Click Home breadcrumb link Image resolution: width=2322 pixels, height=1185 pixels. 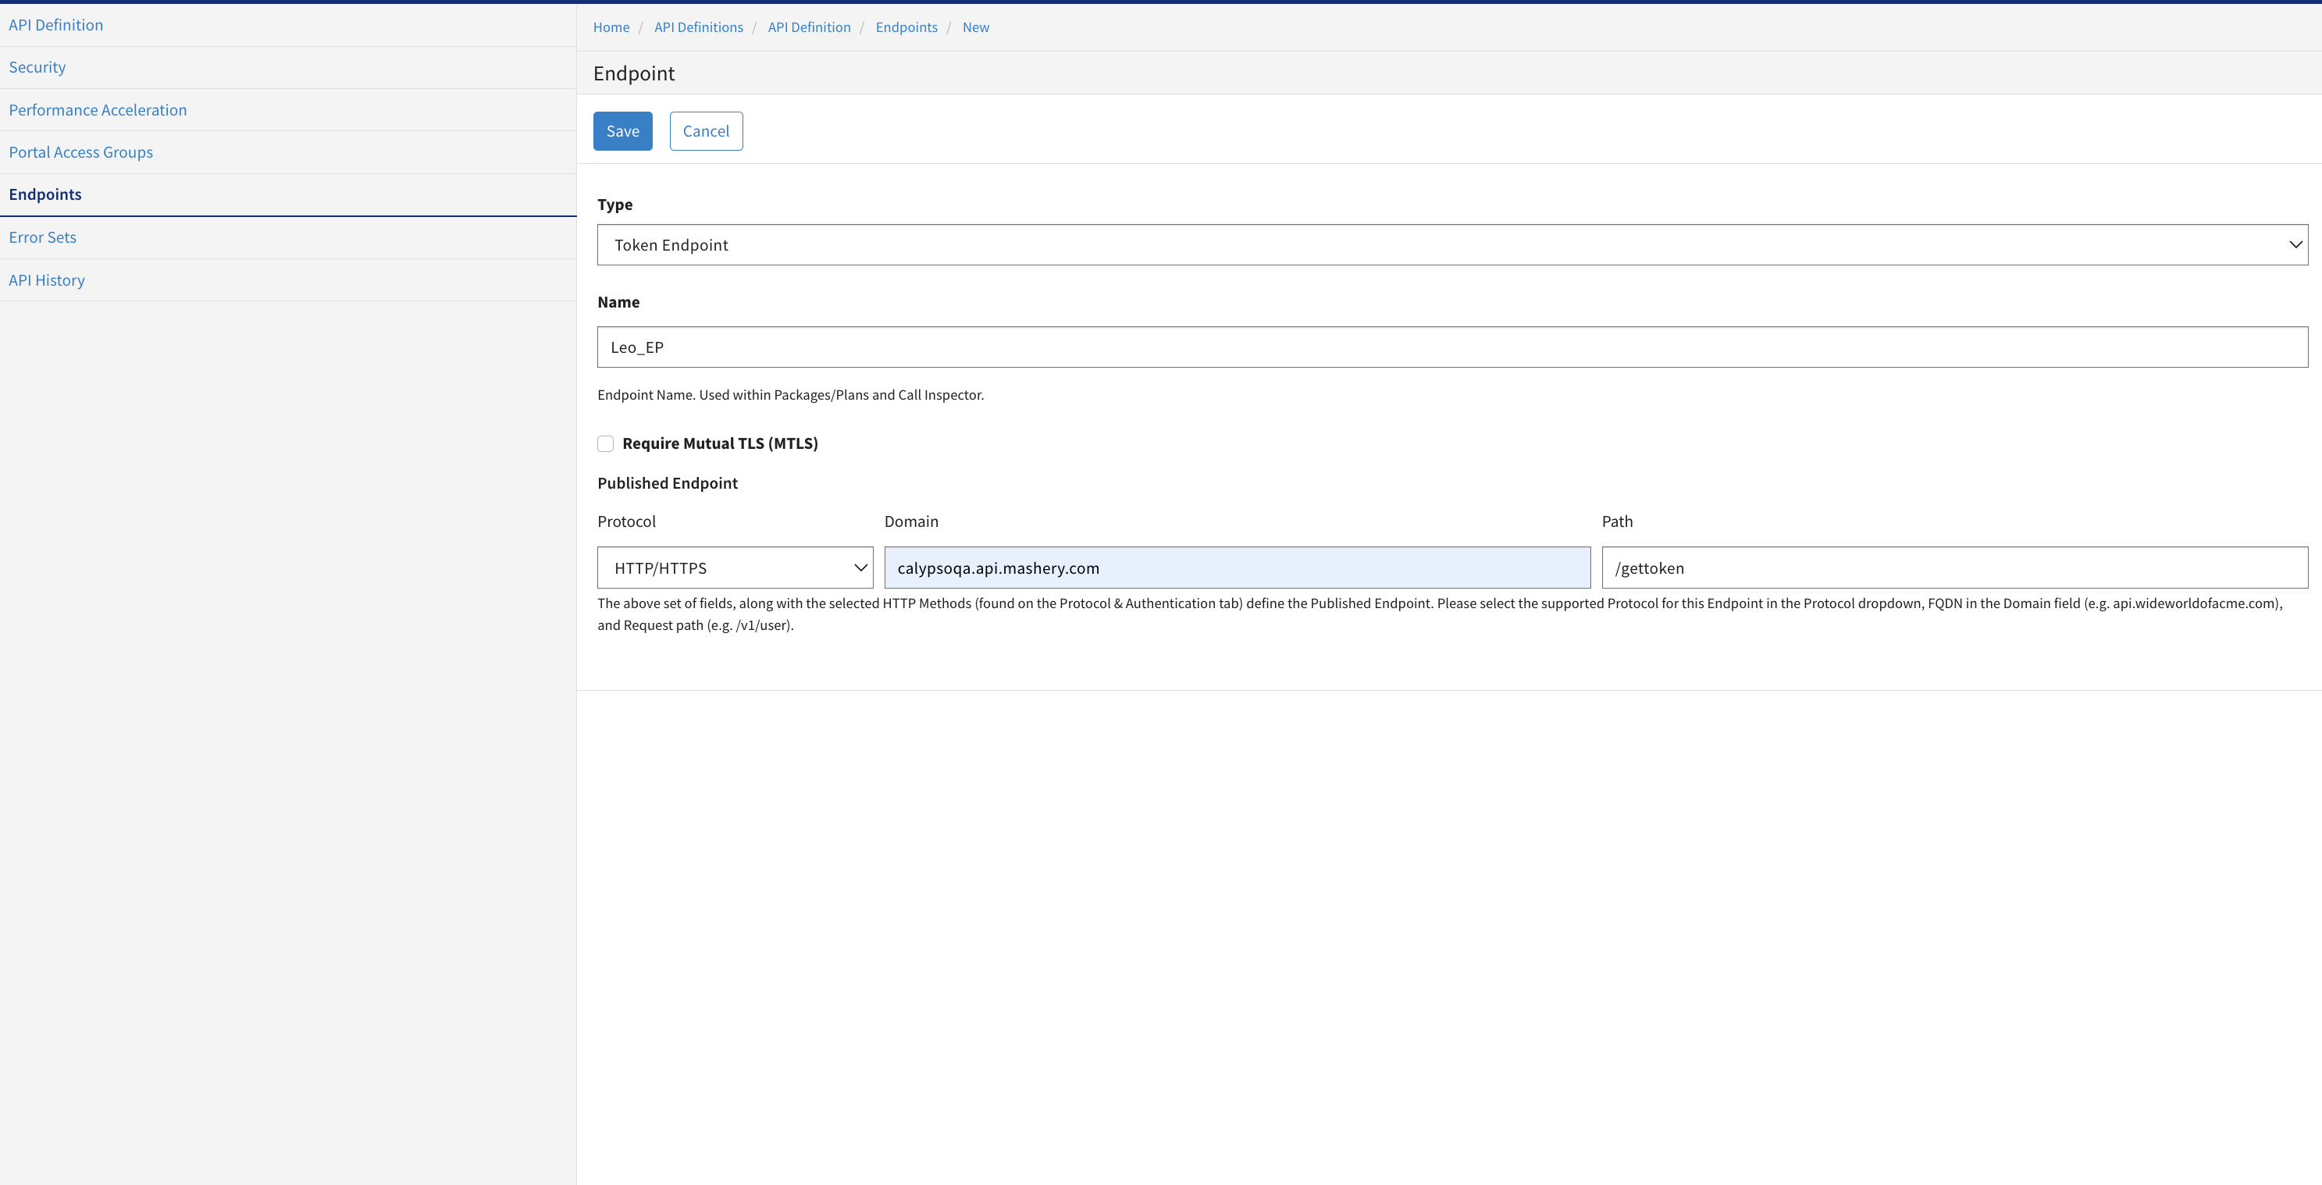[x=611, y=28]
